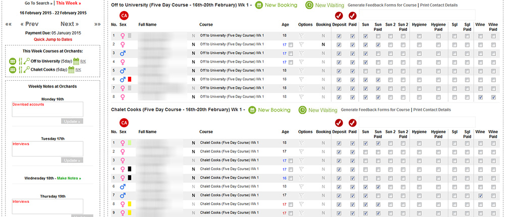The width and height of the screenshot is (505, 217).
Task: Click the grid icon beside Off to University
Action: coord(13,61)
